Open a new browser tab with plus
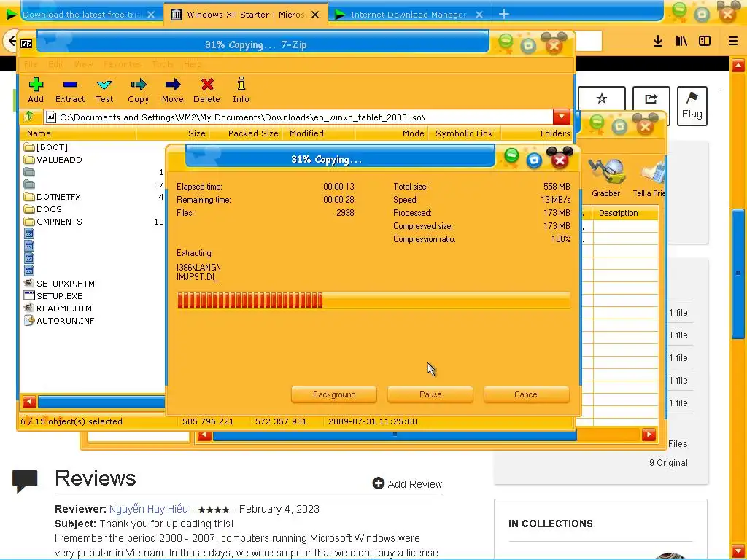Screen dimensions: 747x560 [x=503, y=15]
